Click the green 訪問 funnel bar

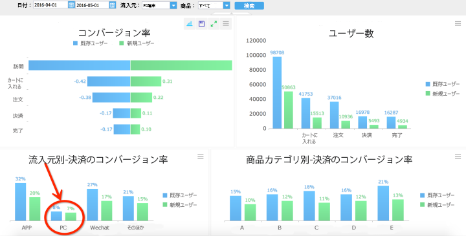[181, 65]
